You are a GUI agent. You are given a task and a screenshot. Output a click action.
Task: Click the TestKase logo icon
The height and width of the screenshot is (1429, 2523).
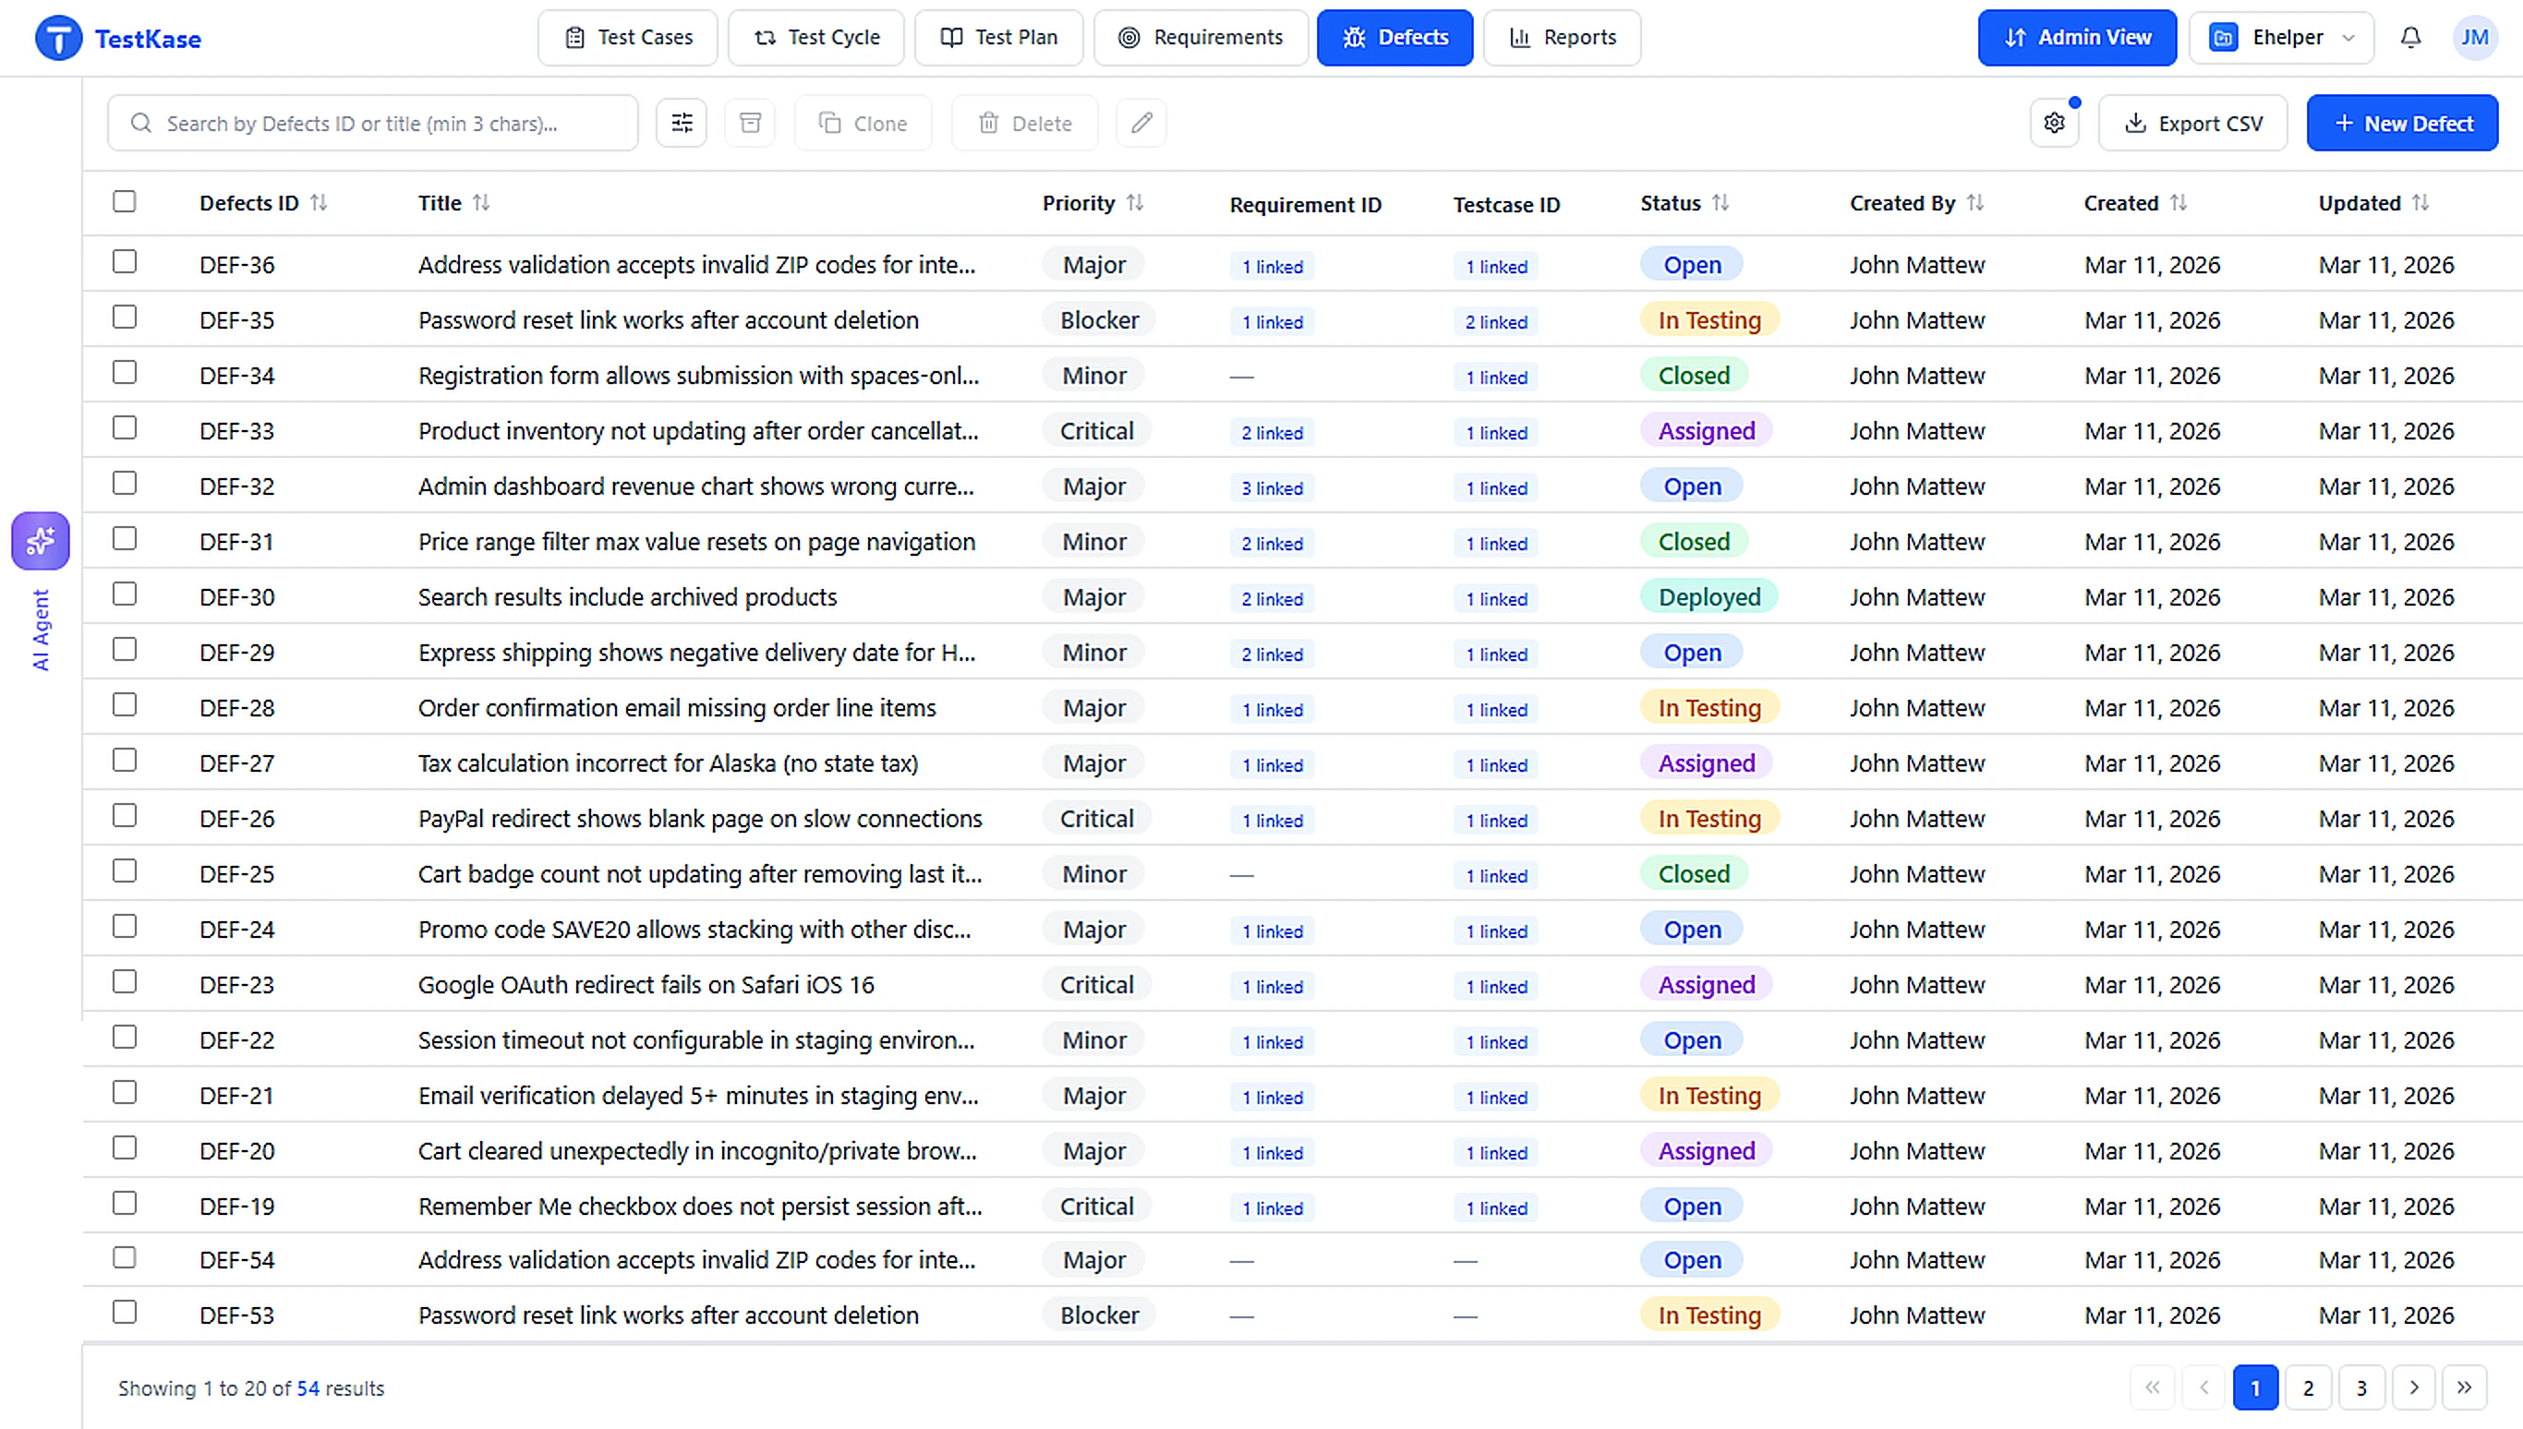(x=58, y=37)
